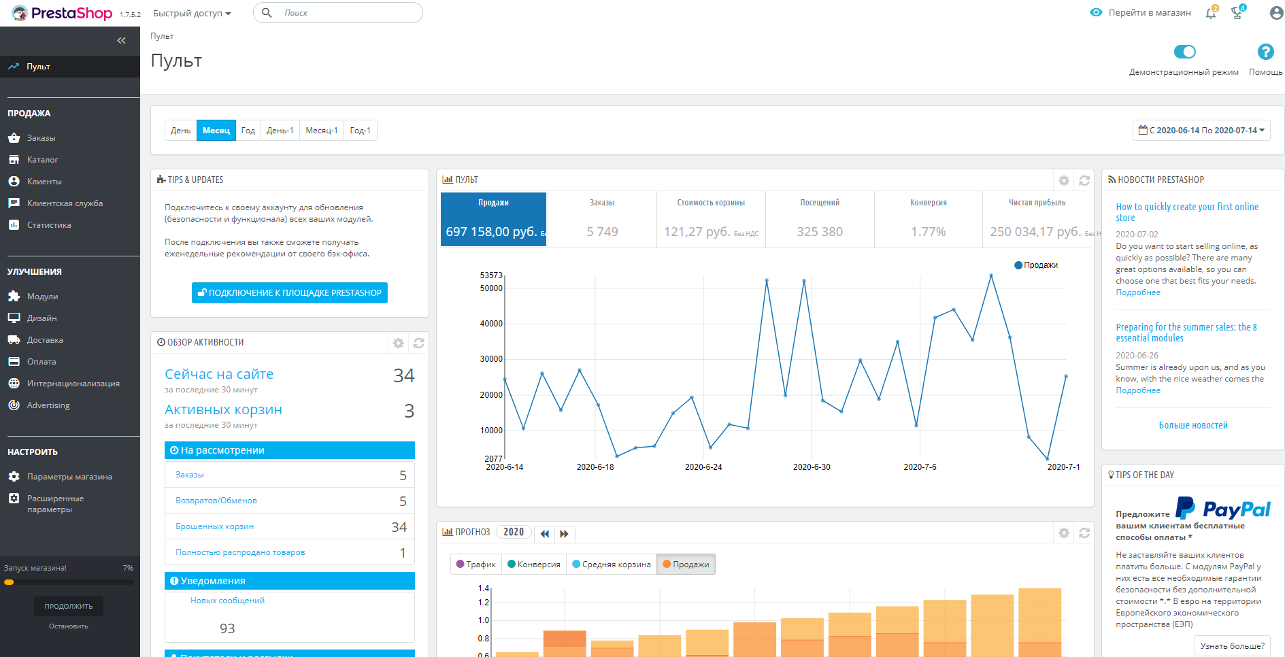Select Пульт in the sidebar

tap(70, 67)
